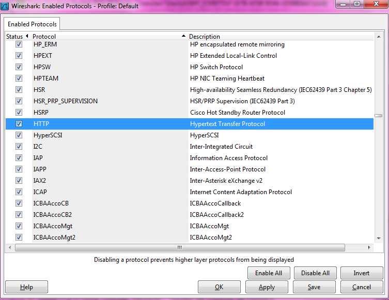Toggle the HPTEAM status checkbox
Image resolution: width=389 pixels, height=300 pixels.
click(x=19, y=78)
